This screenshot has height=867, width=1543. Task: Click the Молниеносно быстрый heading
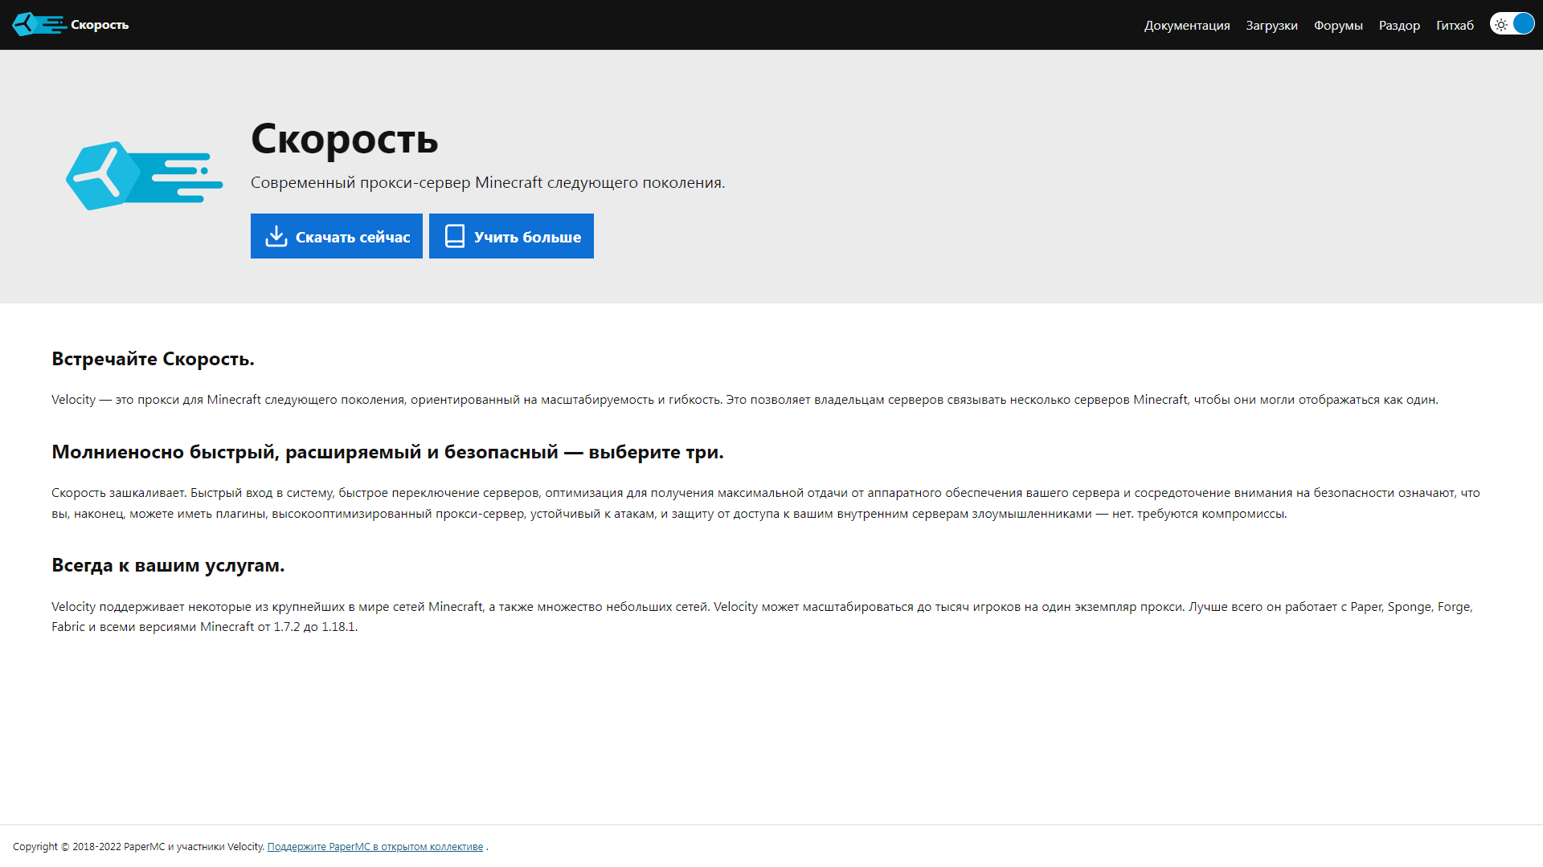tap(387, 452)
